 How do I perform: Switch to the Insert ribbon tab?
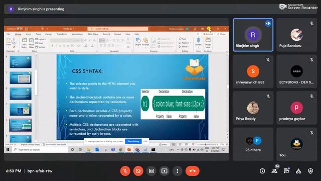pos(29,34)
